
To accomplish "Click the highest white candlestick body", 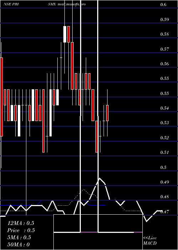I will [65, 34].
